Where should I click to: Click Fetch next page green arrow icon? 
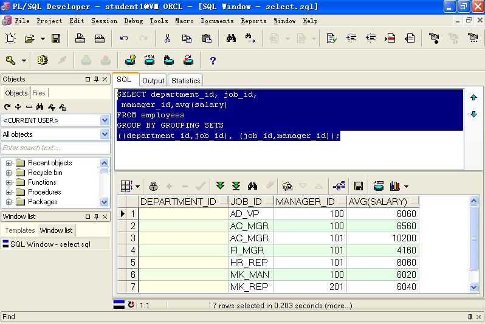point(221,186)
